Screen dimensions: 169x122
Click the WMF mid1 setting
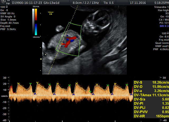coord(162,46)
